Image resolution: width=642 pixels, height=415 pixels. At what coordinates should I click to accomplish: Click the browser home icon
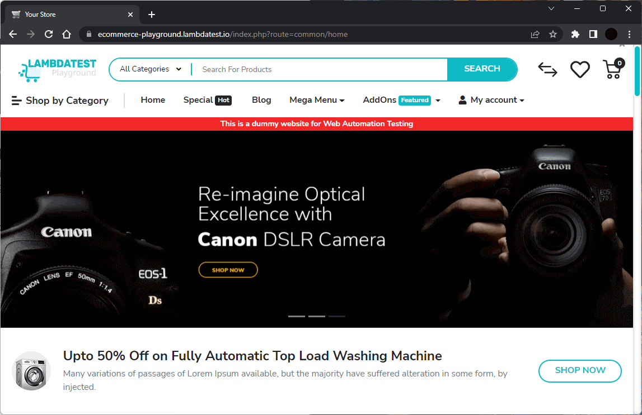[67, 34]
